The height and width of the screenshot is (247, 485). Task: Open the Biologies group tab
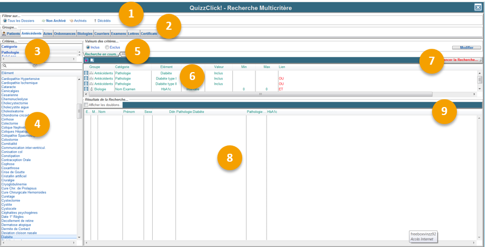pos(85,33)
